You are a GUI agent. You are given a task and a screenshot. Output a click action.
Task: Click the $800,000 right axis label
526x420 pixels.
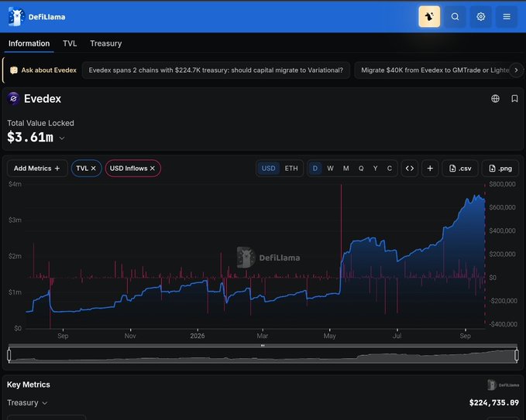pyautogui.click(x=502, y=184)
